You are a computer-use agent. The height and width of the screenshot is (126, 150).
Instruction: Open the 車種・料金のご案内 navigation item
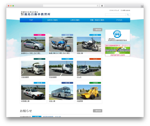97,20
